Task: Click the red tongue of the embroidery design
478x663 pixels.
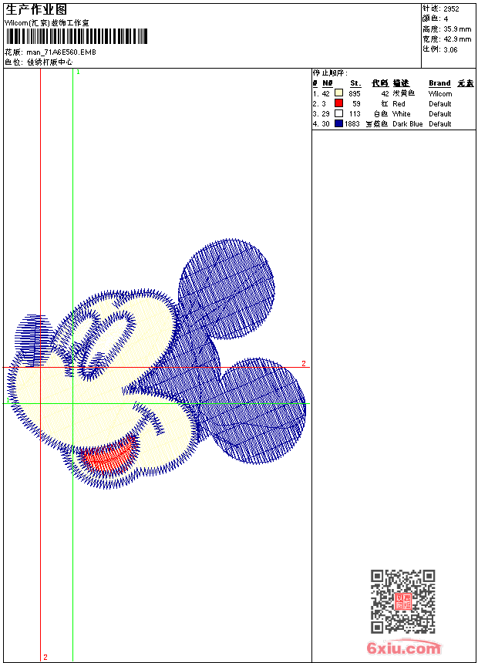Action: pos(111,456)
